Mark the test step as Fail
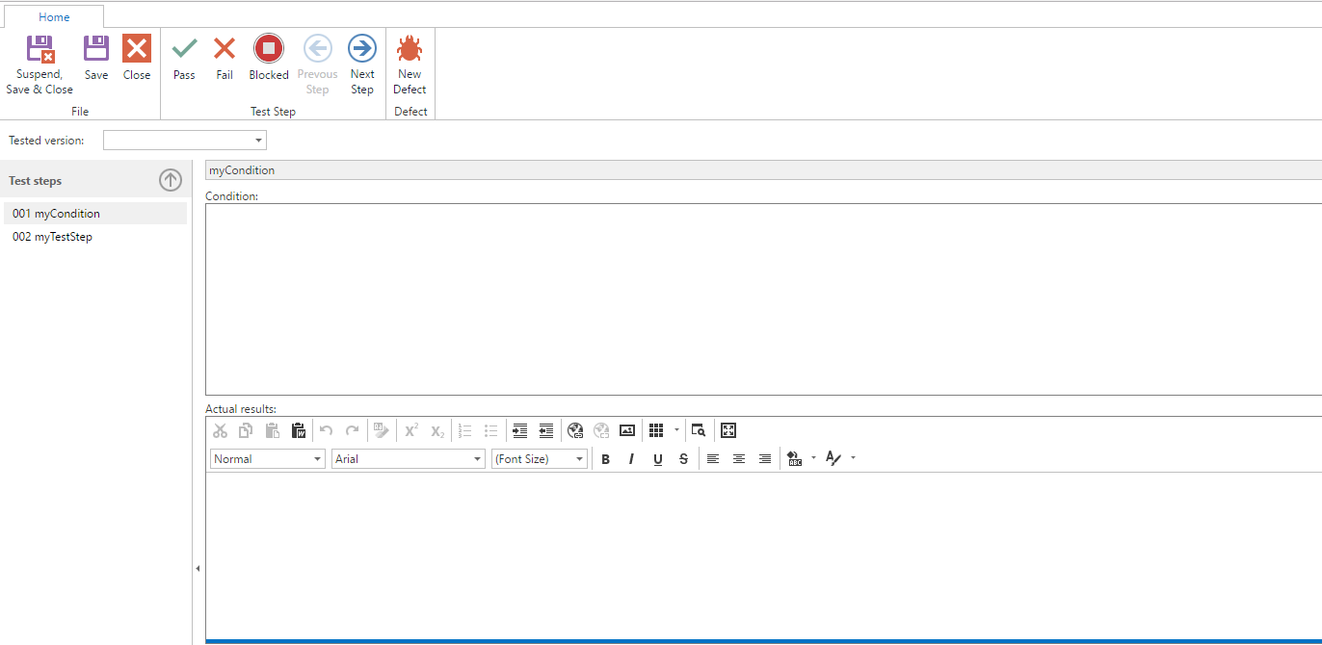1322x645 pixels. (x=225, y=58)
